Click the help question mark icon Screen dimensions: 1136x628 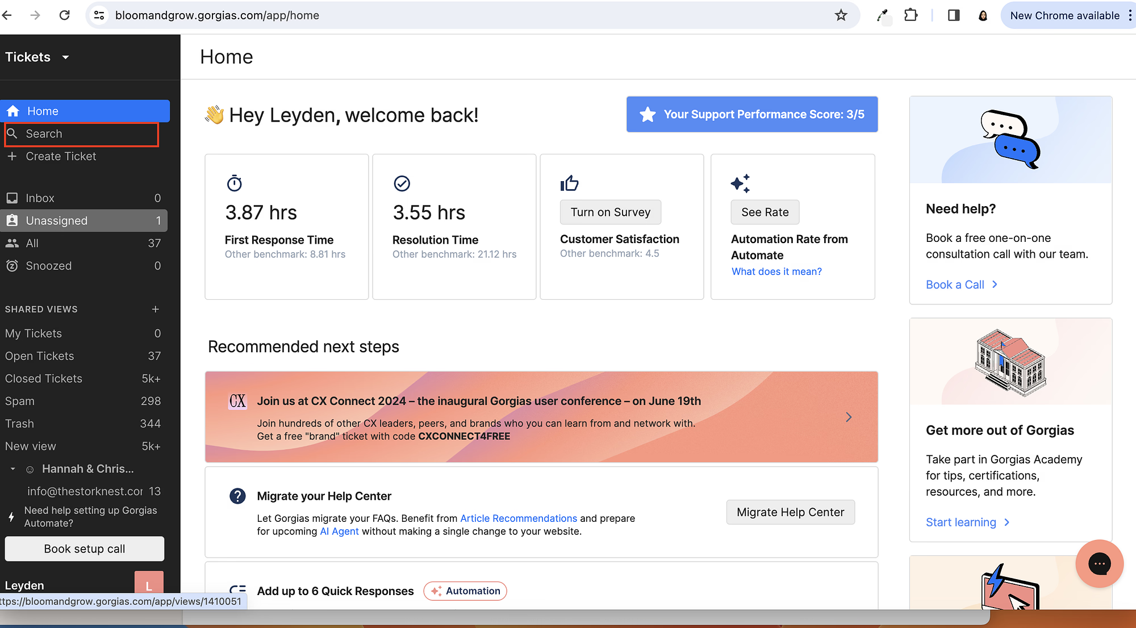pos(237,496)
